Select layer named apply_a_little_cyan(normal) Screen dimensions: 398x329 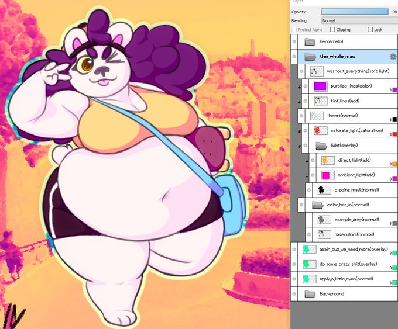pyautogui.click(x=346, y=279)
